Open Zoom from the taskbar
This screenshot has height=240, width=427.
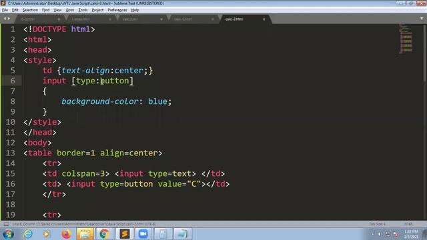[x=143, y=234]
